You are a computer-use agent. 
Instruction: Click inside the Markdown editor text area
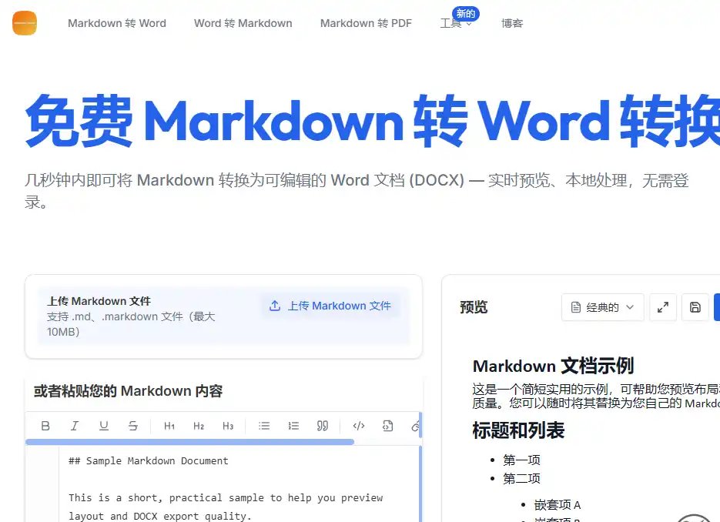[x=239, y=484]
